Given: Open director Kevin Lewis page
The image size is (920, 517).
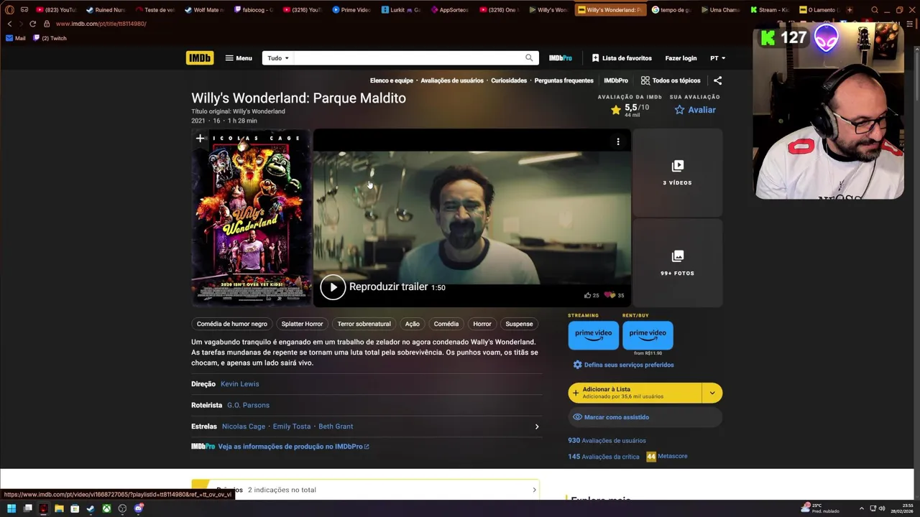Looking at the screenshot, I should [240, 384].
